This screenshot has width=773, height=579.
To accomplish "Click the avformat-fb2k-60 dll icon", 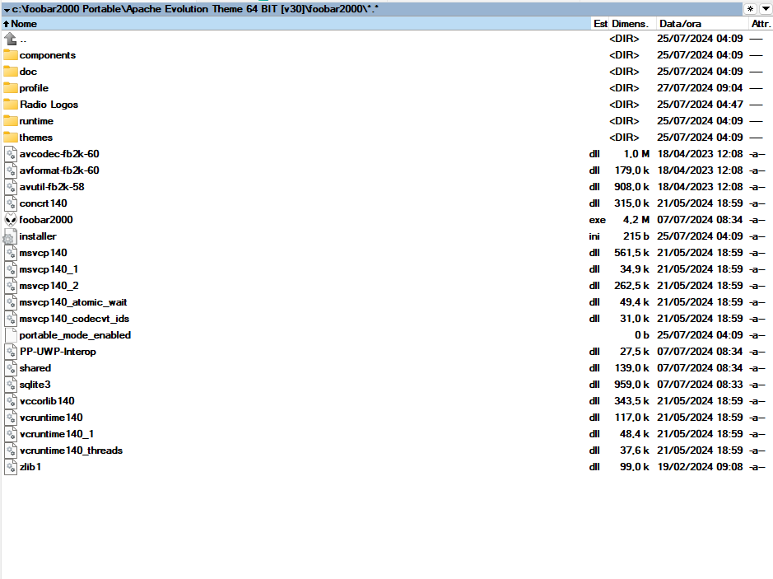I will pos(11,170).
